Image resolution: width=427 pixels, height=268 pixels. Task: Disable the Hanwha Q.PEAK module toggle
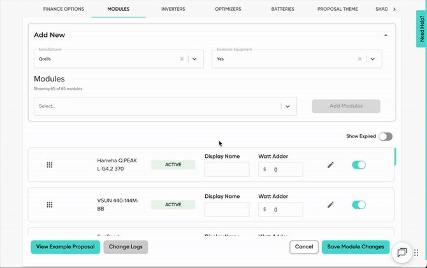(x=359, y=165)
